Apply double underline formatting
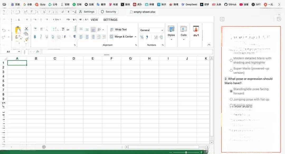This screenshot has height=154, width=285. (53, 37)
